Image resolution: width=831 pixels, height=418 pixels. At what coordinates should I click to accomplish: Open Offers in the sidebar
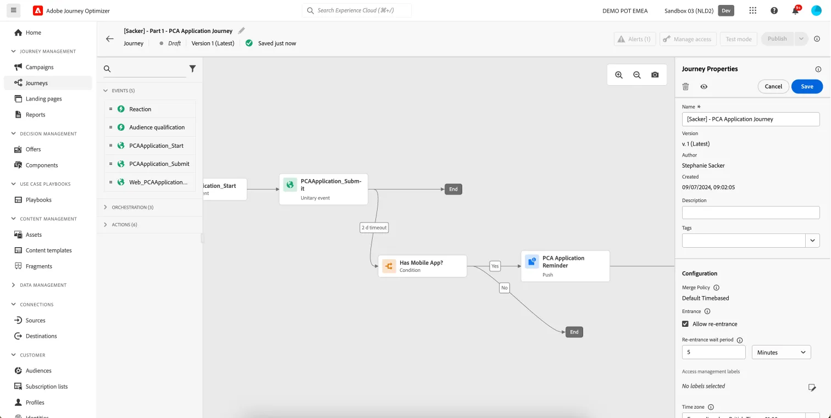point(33,149)
